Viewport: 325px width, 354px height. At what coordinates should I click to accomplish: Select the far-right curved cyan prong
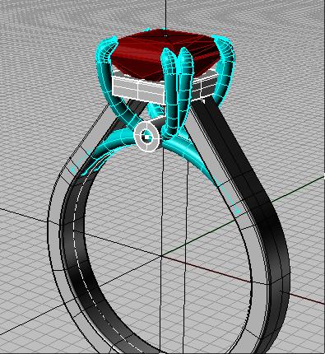point(225,68)
